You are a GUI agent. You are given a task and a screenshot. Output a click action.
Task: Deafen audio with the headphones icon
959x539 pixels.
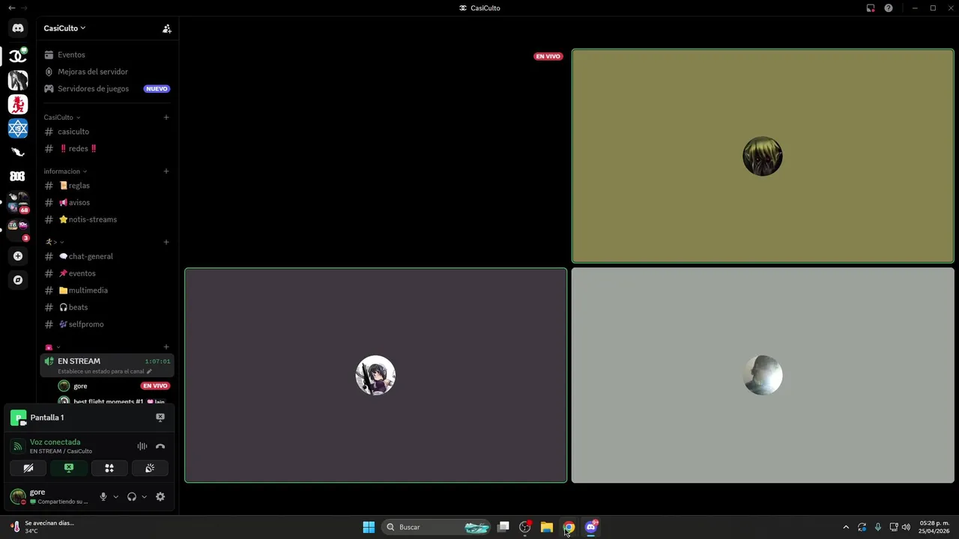coord(132,496)
